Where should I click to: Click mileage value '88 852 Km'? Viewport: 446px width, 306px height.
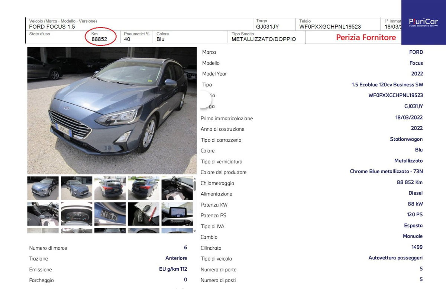pos(410,182)
